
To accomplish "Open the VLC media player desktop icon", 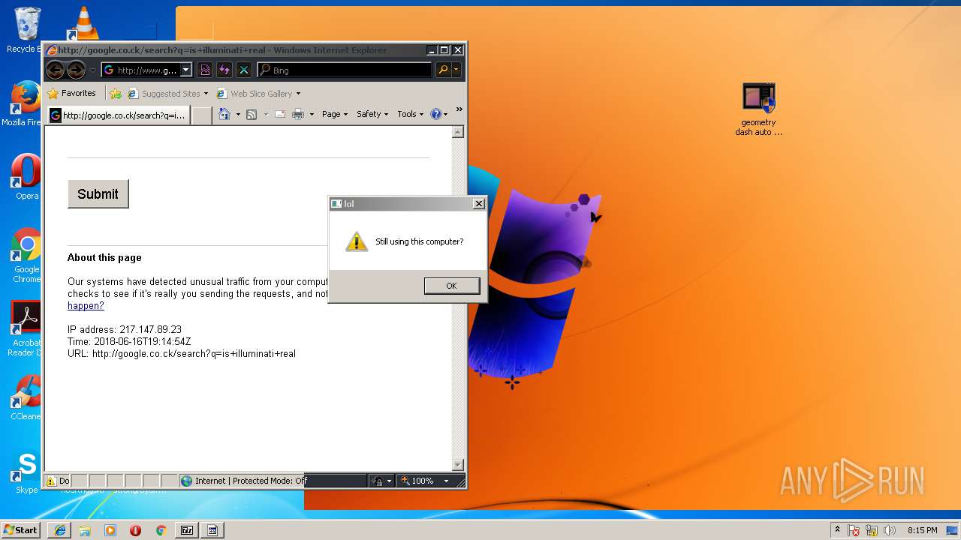I will [83, 23].
